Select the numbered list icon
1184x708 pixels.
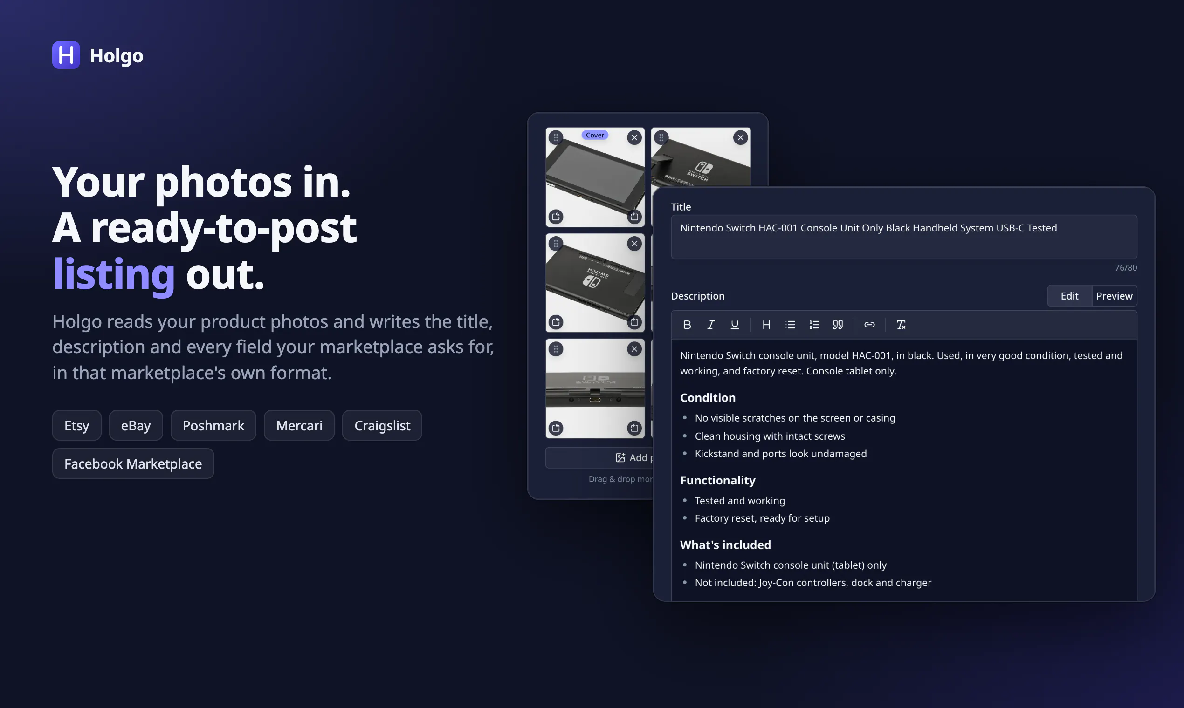pos(814,325)
